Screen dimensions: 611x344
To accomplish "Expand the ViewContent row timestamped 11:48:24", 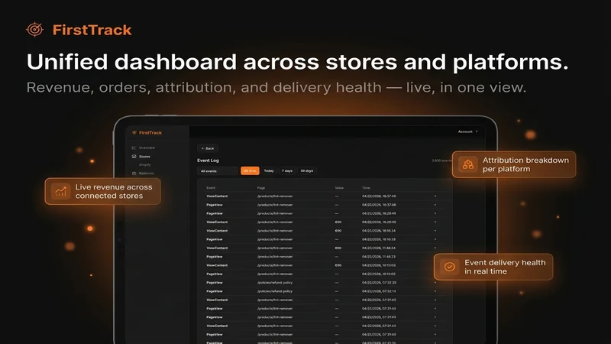I will pyautogui.click(x=435, y=248).
